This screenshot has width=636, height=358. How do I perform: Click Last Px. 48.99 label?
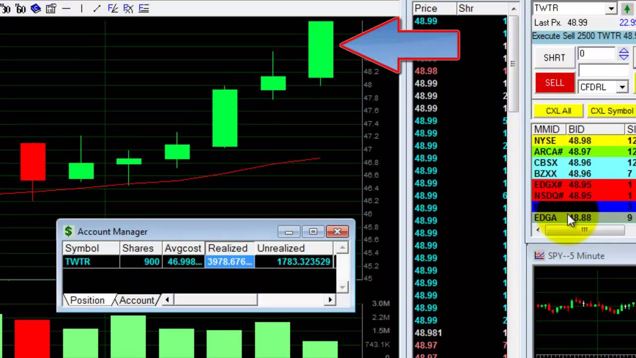pyautogui.click(x=560, y=23)
